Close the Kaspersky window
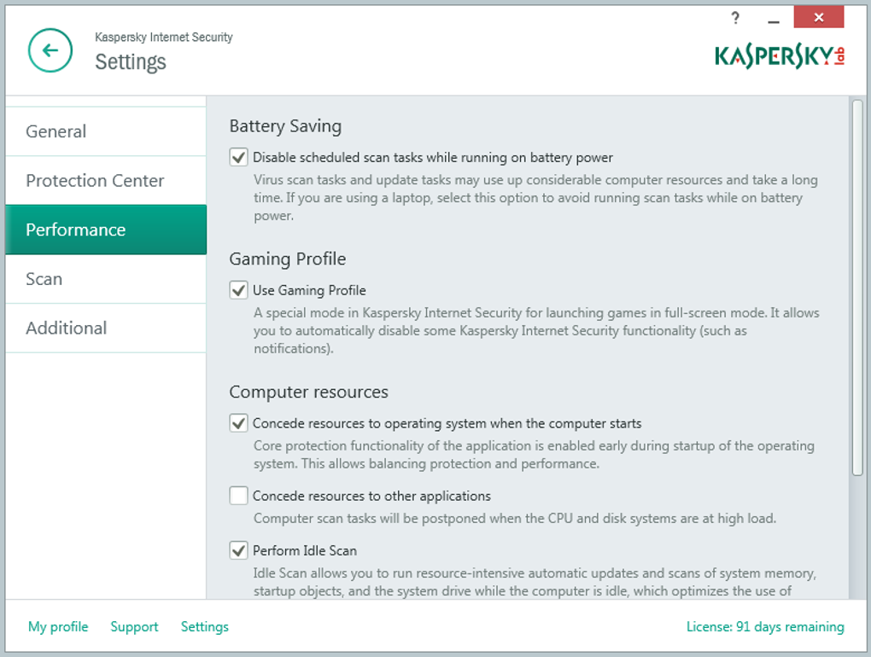The width and height of the screenshot is (871, 657). click(819, 17)
